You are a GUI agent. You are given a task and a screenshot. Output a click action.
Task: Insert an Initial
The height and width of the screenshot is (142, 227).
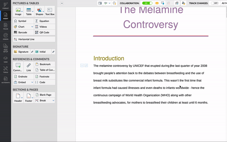(x=43, y=52)
